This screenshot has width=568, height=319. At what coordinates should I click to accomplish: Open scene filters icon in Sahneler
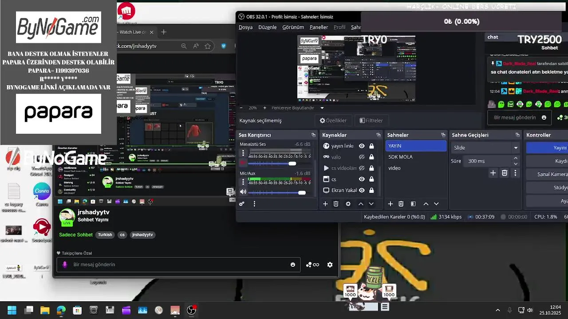(x=414, y=204)
